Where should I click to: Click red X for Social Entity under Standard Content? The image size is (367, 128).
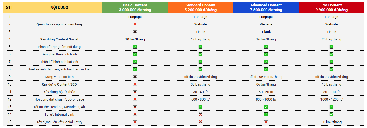(x=200, y=122)
